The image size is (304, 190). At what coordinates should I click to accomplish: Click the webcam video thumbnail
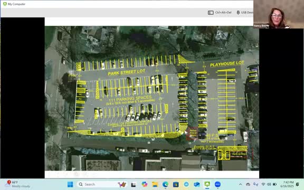click(x=279, y=14)
